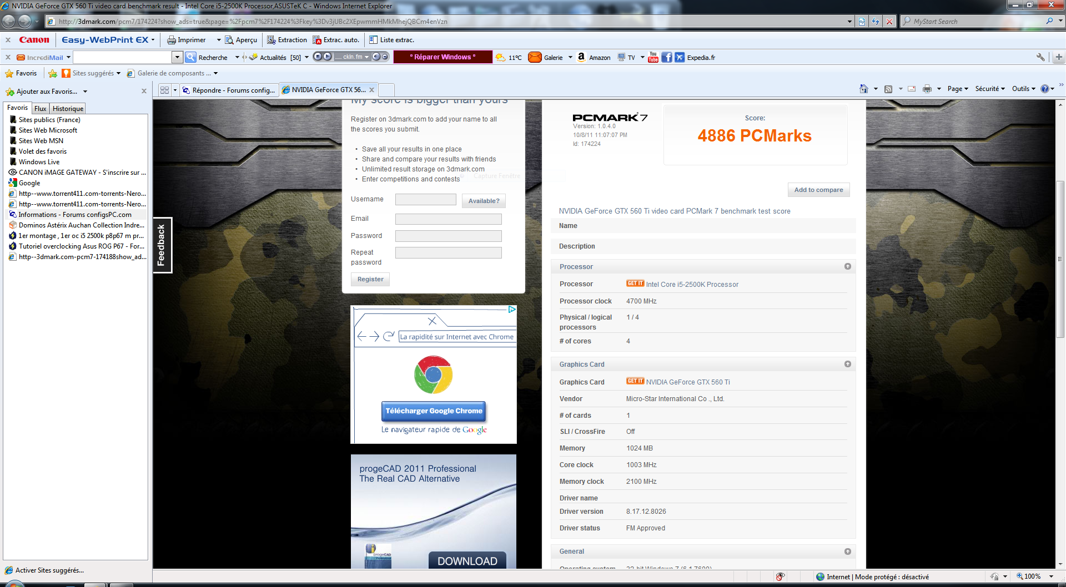Open the Facebook toolbar shortcut icon

point(667,57)
